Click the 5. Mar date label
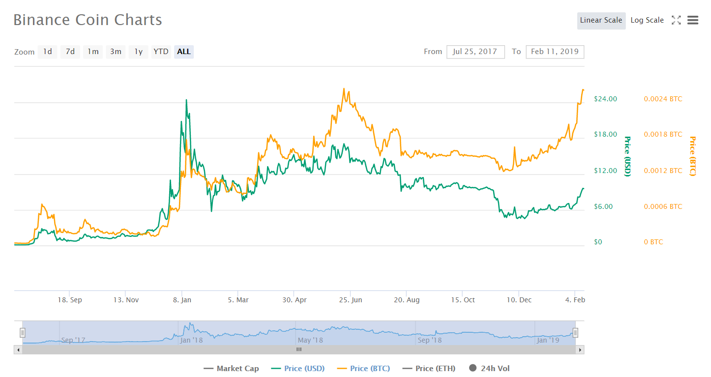Image resolution: width=711 pixels, height=377 pixels. click(238, 299)
